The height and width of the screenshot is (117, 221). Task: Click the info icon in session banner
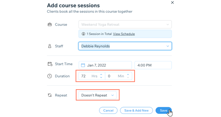pyautogui.click(x=83, y=34)
